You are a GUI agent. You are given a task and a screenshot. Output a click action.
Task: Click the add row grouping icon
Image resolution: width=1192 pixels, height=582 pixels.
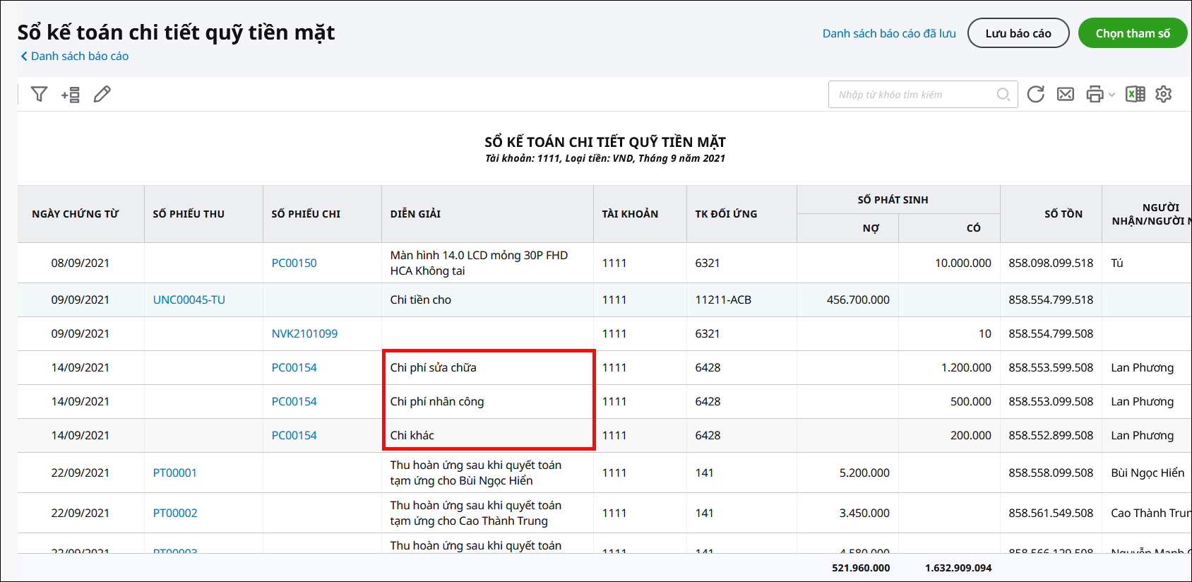(x=71, y=95)
